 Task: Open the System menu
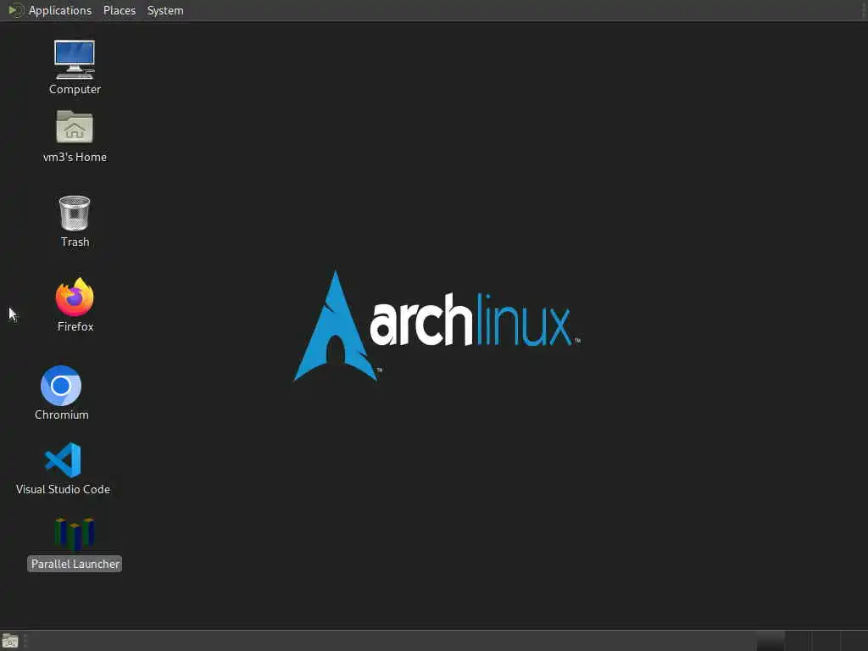(x=165, y=10)
